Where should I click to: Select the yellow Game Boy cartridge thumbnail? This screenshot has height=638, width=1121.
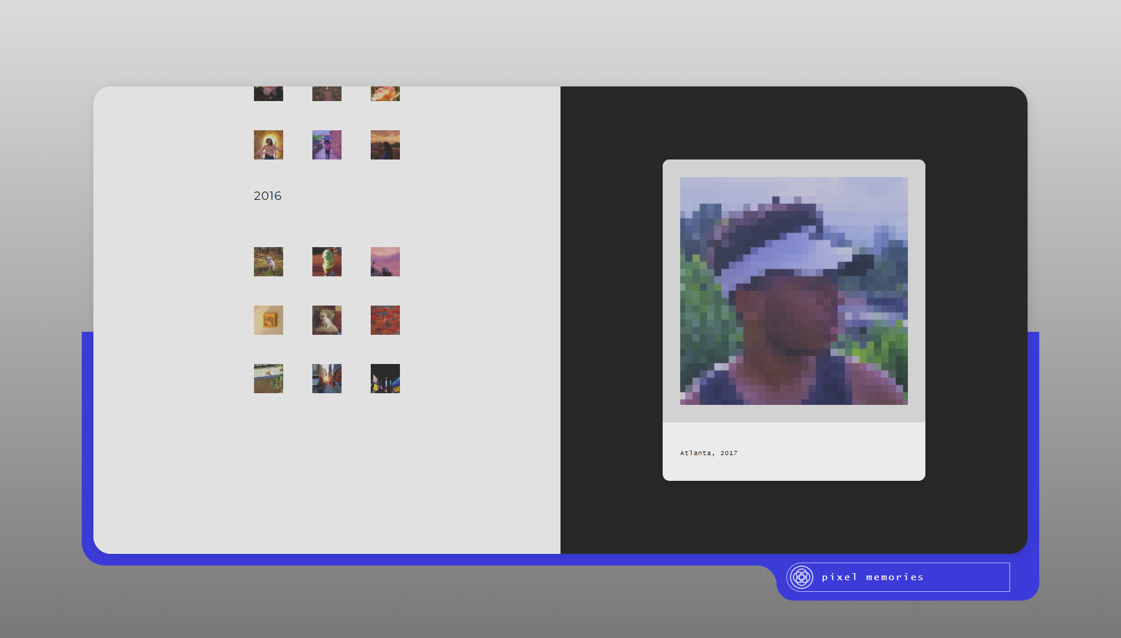pyautogui.click(x=269, y=320)
